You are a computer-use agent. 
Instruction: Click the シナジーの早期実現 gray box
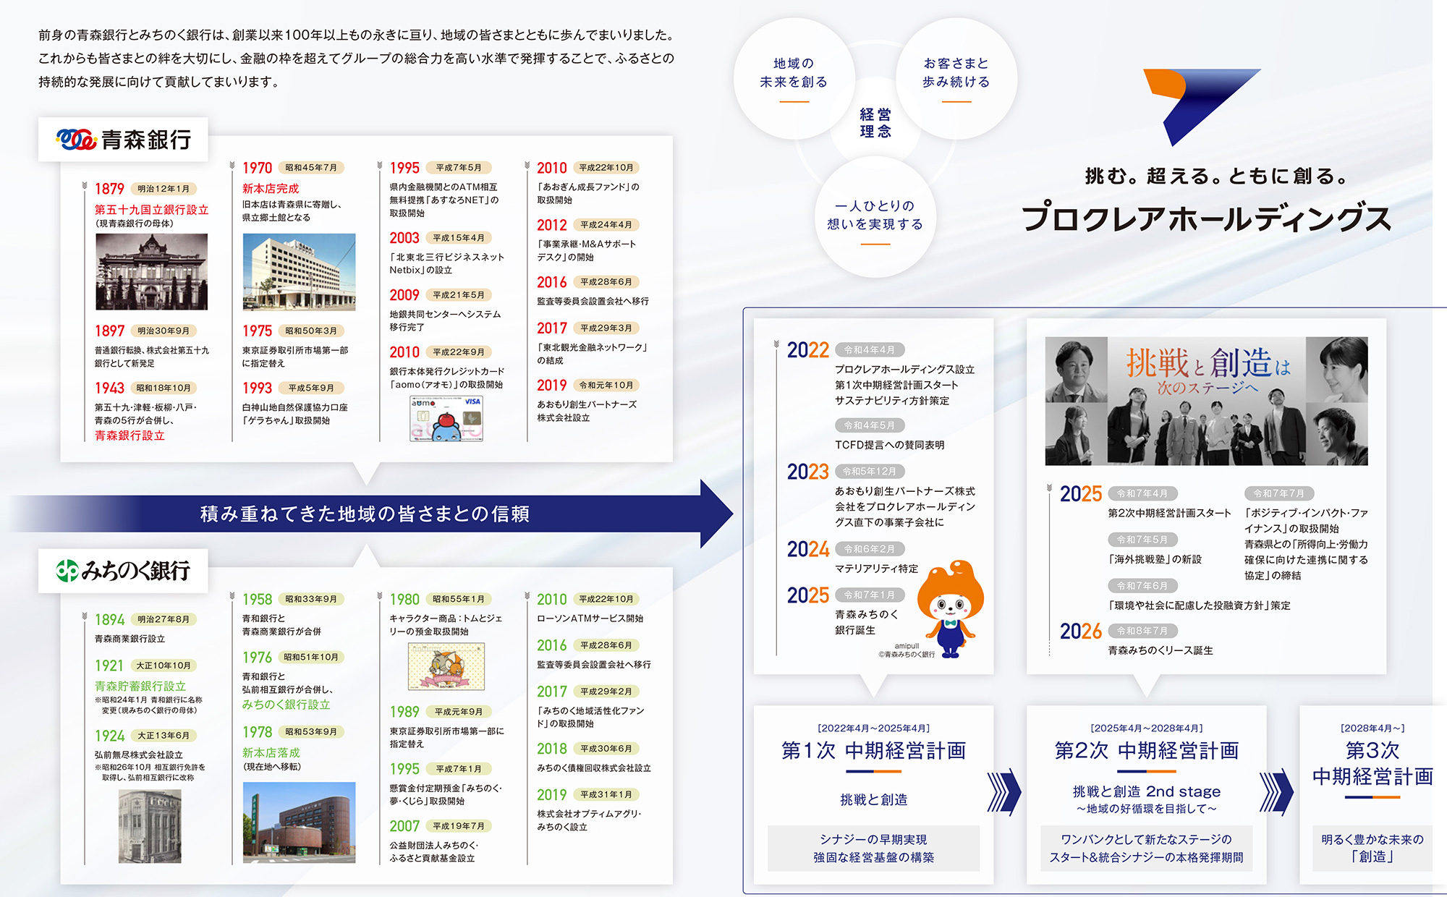pyautogui.click(x=874, y=849)
